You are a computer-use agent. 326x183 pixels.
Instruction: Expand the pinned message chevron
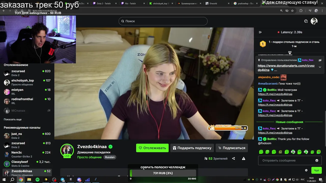(320, 67)
